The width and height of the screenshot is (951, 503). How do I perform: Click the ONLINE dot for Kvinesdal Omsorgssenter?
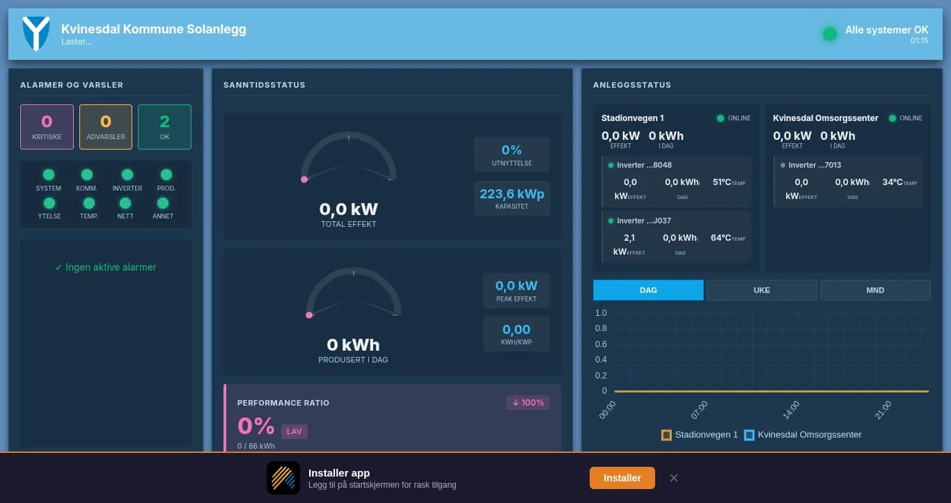893,118
